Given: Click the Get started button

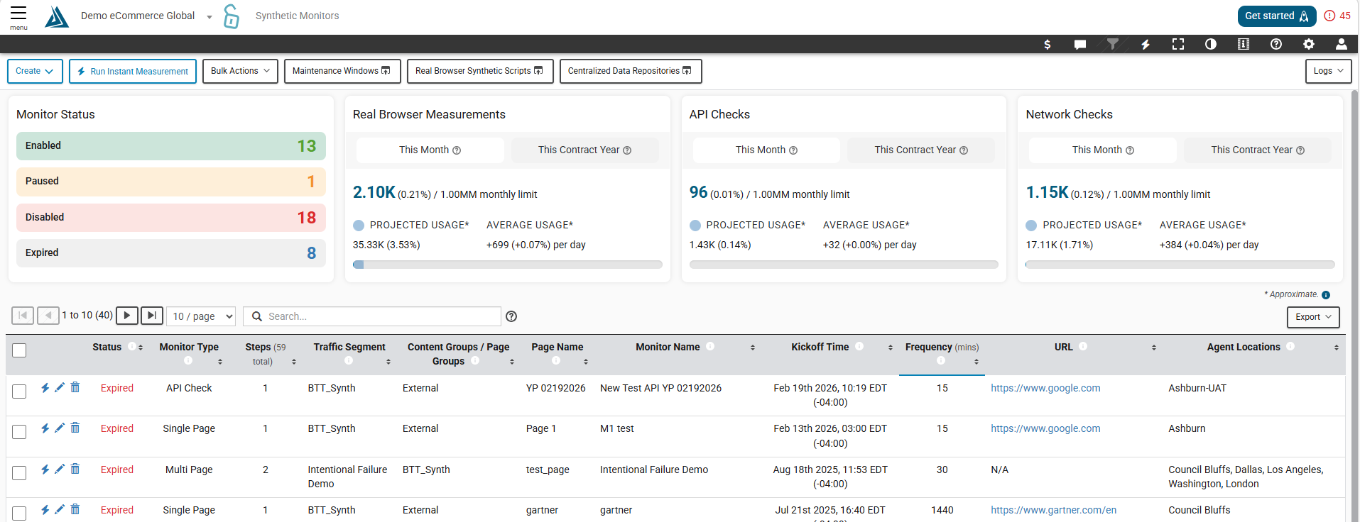Looking at the screenshot, I should [x=1277, y=16].
